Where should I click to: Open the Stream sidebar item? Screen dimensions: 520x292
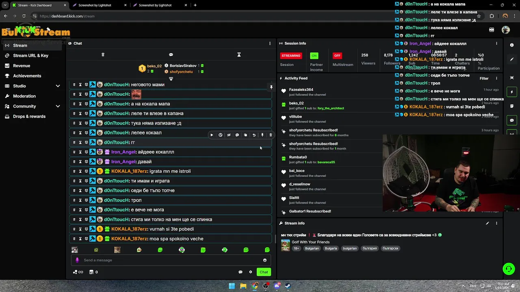pyautogui.click(x=33, y=45)
